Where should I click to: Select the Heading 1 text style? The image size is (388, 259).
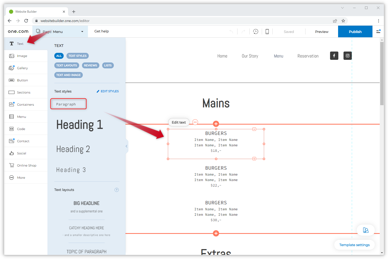tap(80, 125)
